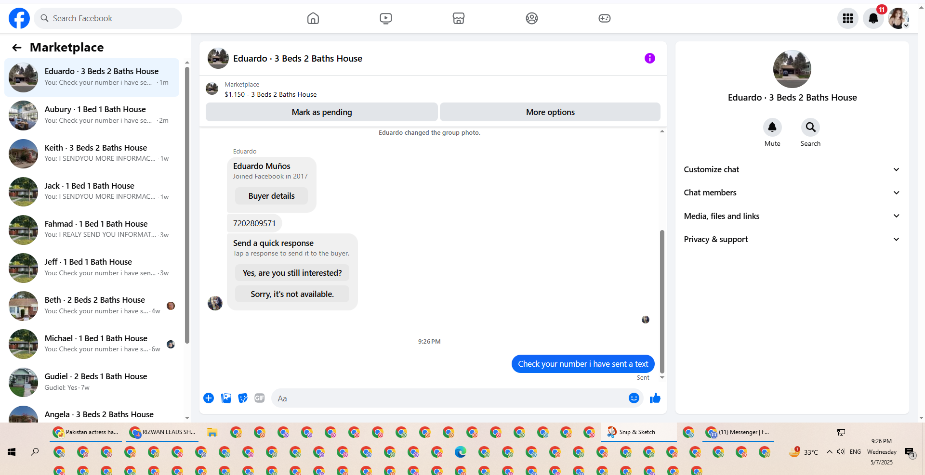The width and height of the screenshot is (925, 475).
Task: Open the Gaming icon in top bar
Action: click(x=605, y=18)
